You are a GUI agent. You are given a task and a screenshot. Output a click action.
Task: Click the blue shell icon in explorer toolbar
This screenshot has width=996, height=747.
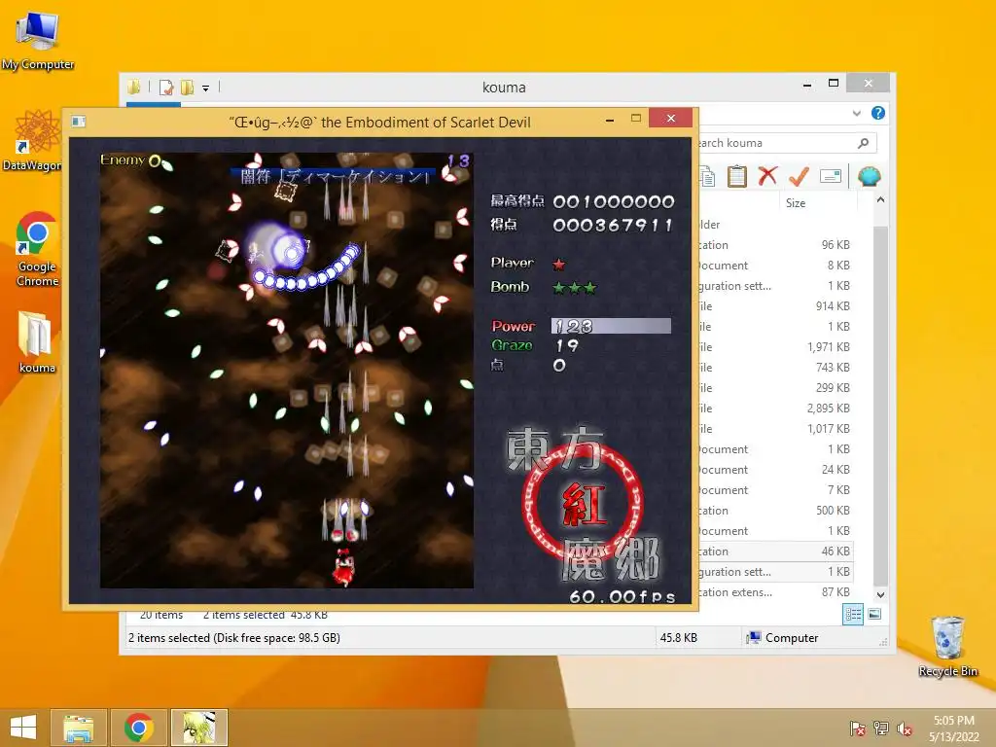[x=869, y=176]
